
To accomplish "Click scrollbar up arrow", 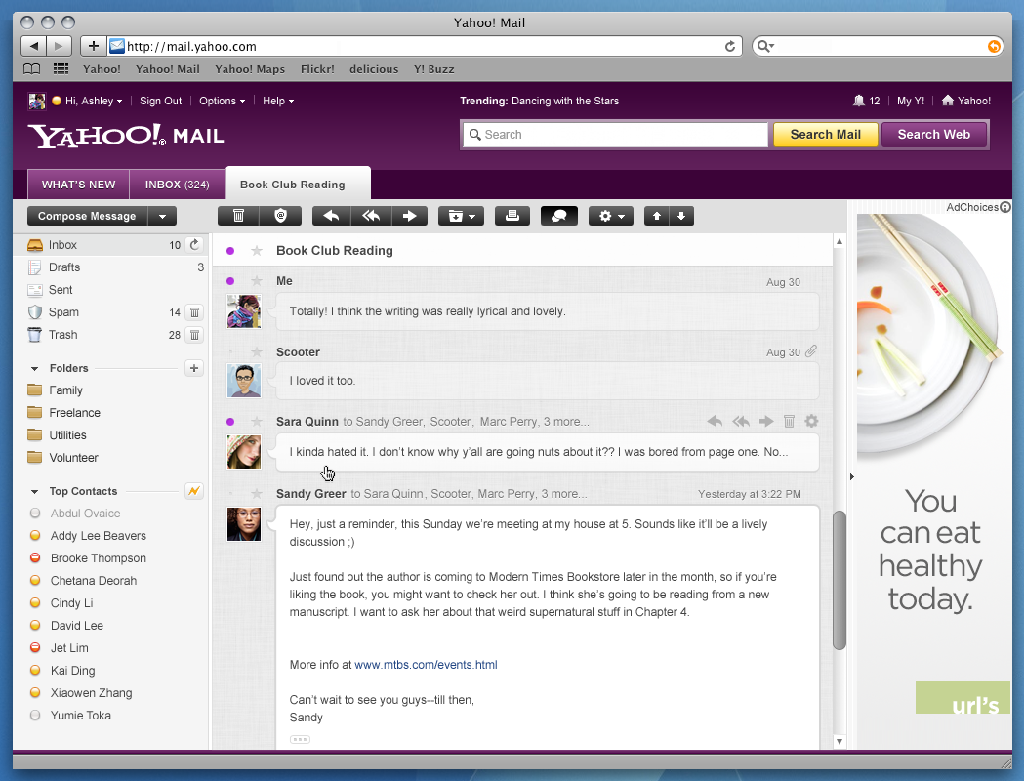I will tap(840, 241).
